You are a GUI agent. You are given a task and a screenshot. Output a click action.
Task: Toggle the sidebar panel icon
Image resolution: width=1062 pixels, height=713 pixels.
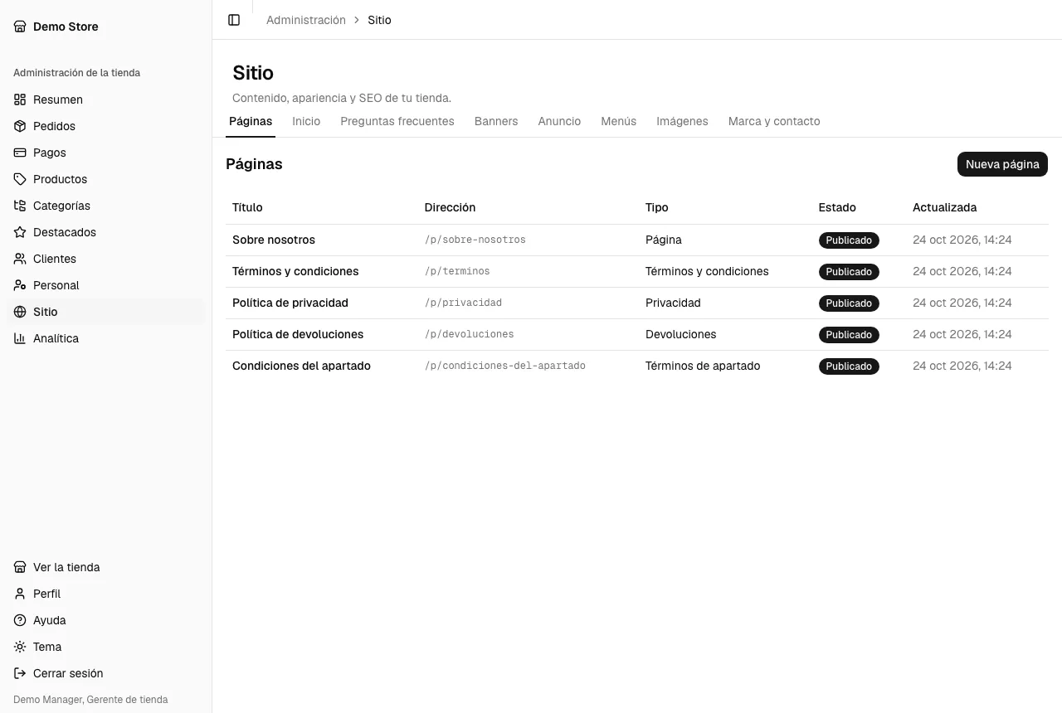click(x=234, y=20)
